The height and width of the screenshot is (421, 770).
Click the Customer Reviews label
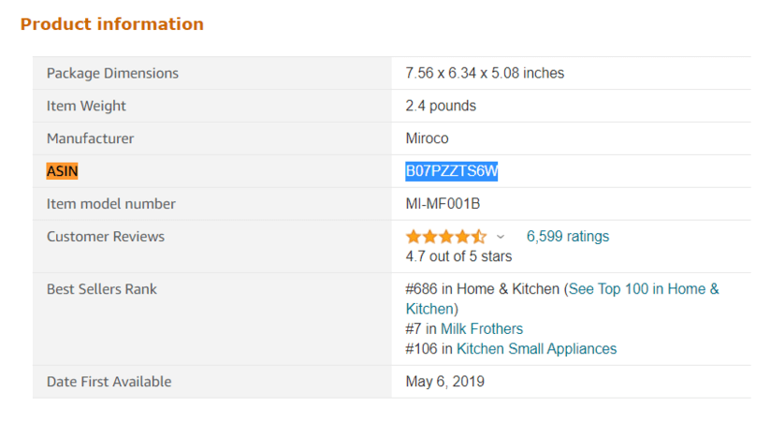click(x=106, y=237)
